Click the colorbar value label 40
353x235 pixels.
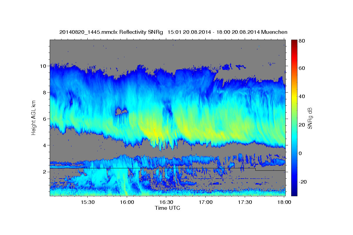coord(302,96)
